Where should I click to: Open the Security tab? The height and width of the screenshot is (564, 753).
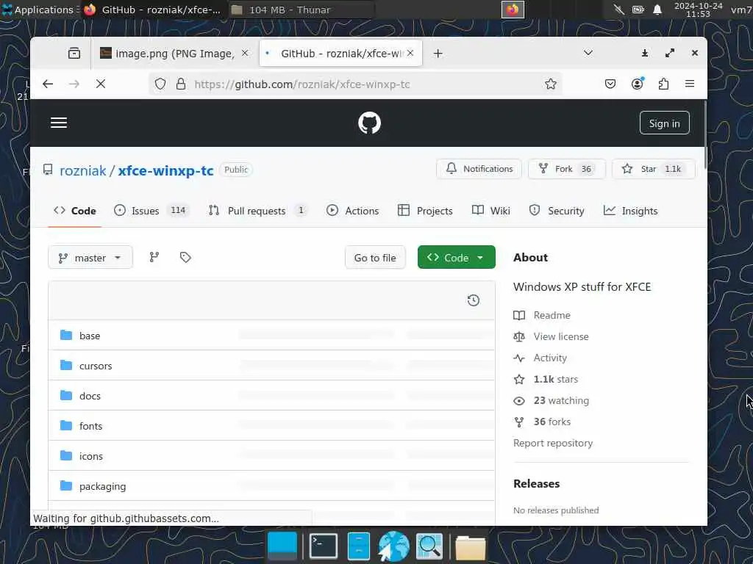tap(557, 211)
